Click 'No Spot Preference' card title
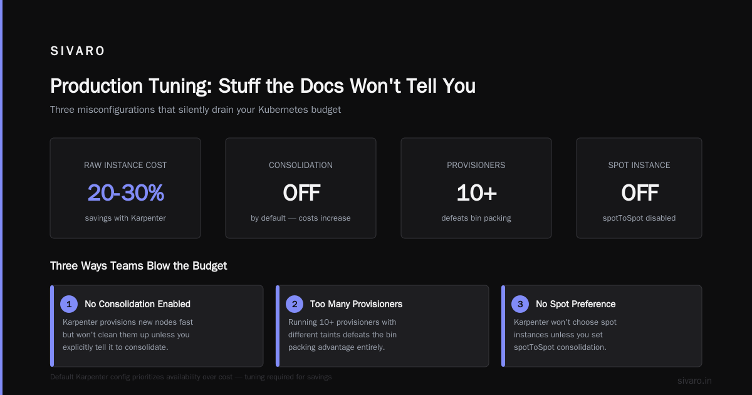752x395 pixels. tap(575, 304)
